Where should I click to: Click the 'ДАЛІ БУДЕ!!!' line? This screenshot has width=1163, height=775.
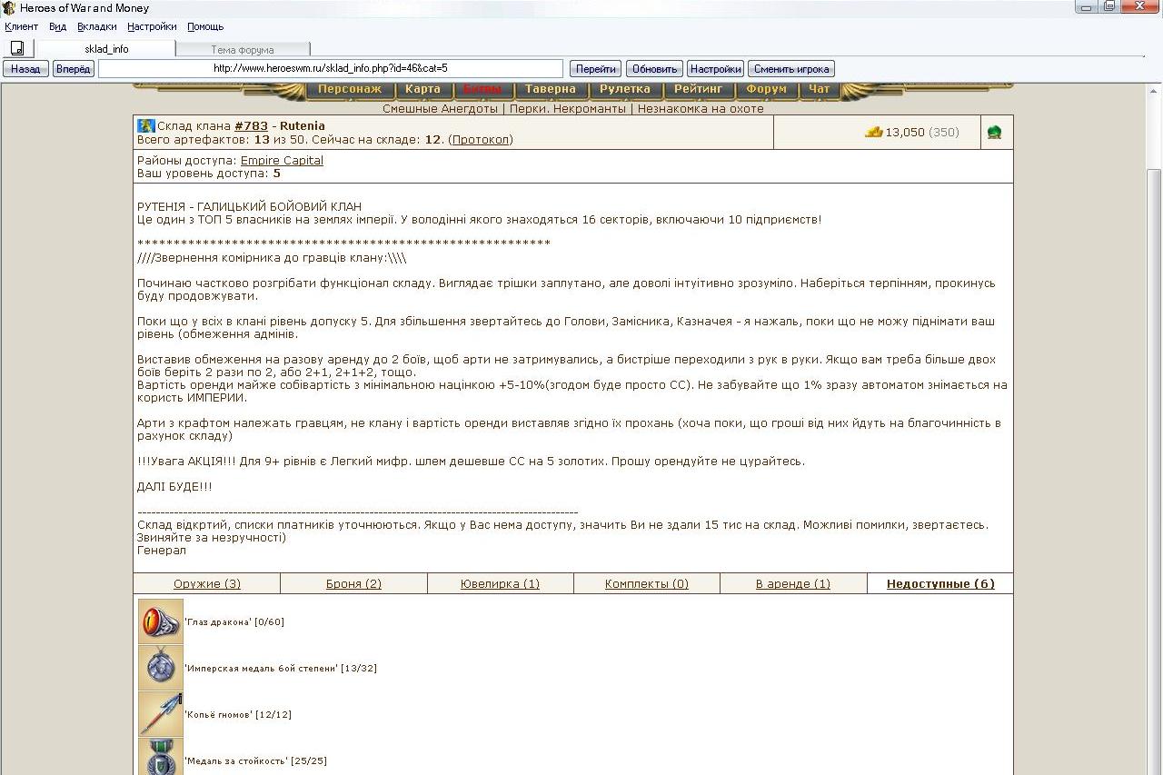click(174, 487)
